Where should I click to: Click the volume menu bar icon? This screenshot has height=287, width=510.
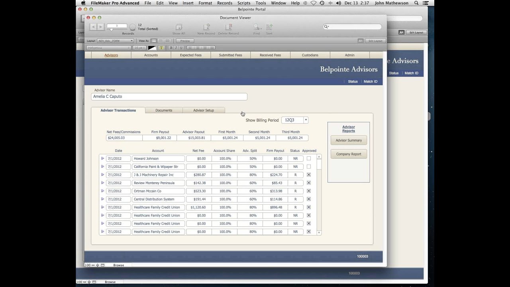pos(338,3)
